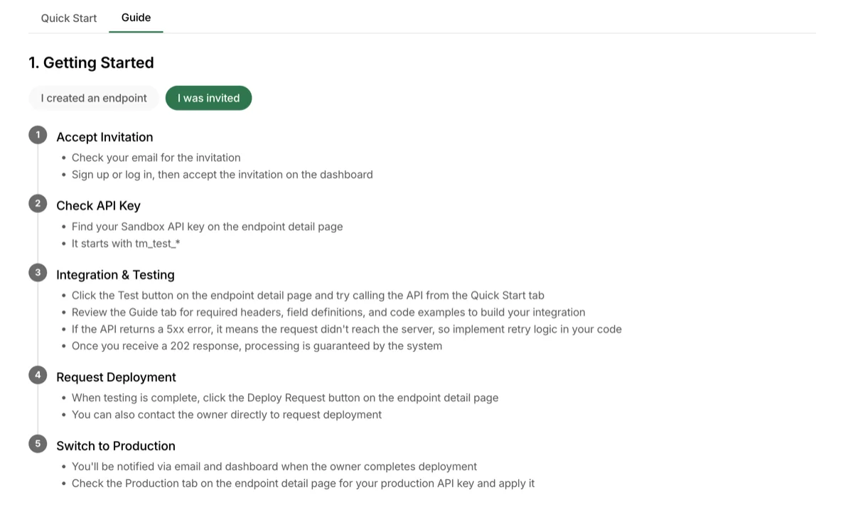Click the 'Check API Key' step heading
This screenshot has width=853, height=529.
[98, 205]
